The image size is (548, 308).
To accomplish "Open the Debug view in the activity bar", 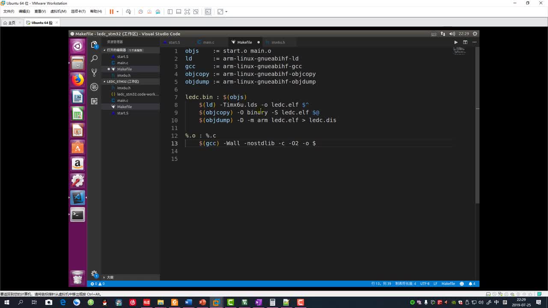I will 94,87.
